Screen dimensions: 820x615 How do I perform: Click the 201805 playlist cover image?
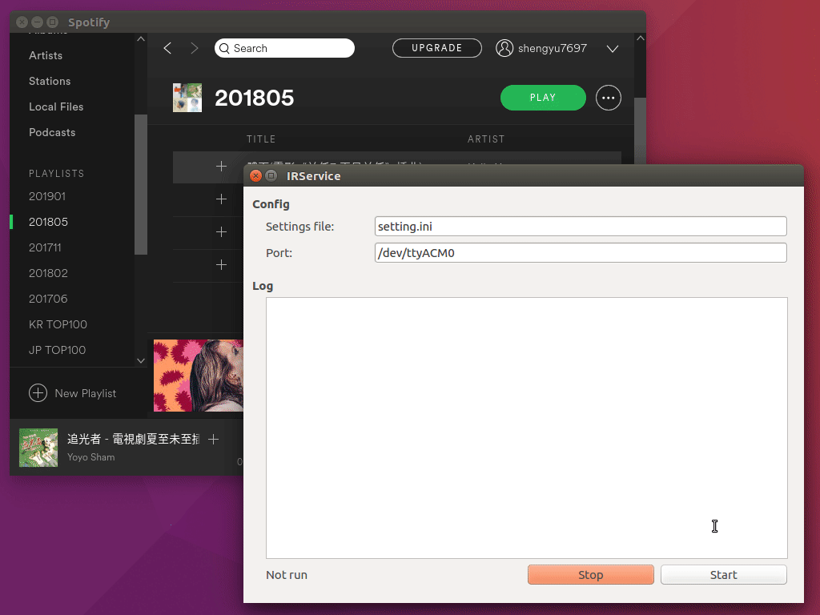point(187,98)
